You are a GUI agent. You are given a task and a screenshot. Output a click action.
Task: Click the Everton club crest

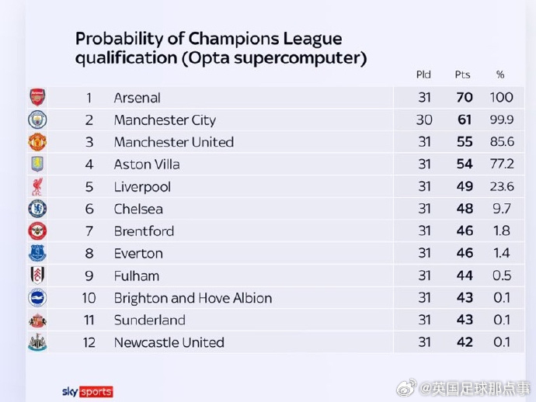point(37,253)
